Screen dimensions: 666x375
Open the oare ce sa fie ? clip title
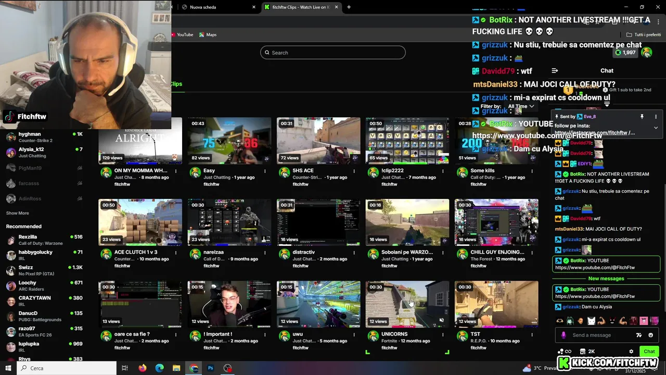[x=132, y=334]
